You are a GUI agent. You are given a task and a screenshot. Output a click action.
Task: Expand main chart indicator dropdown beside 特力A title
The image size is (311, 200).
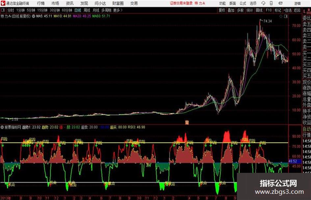(34, 16)
